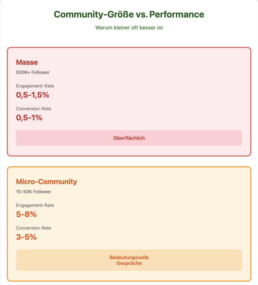Screen dimensions: 258x285
Task: Select the '0,5-1,5%' engagement value
Action: coord(32,95)
